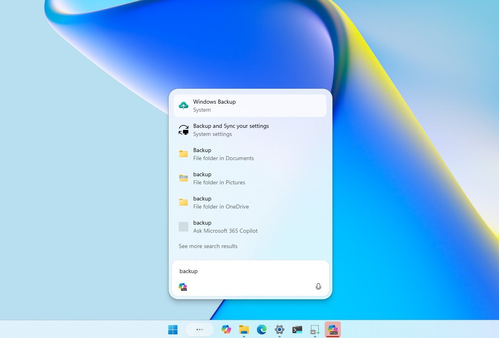Ask Microsoft 365 Copilot about backup
Screen dimensions: 499x338
click(x=250, y=226)
